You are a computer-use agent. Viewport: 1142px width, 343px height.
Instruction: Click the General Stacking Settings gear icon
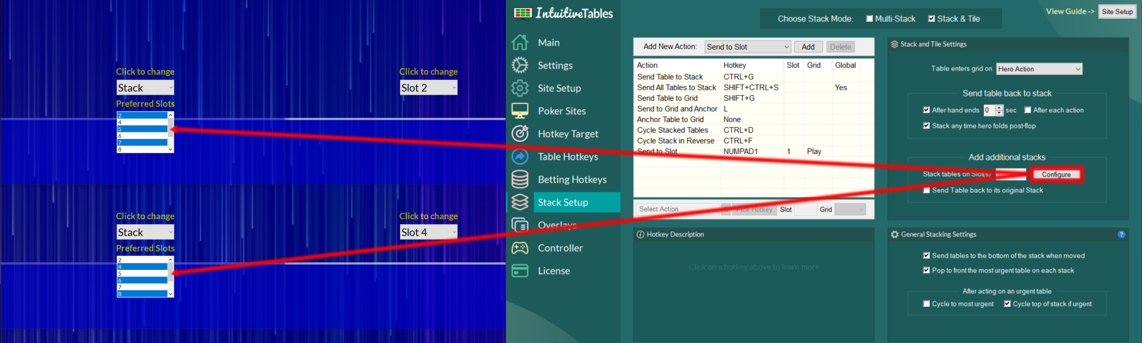tap(895, 234)
